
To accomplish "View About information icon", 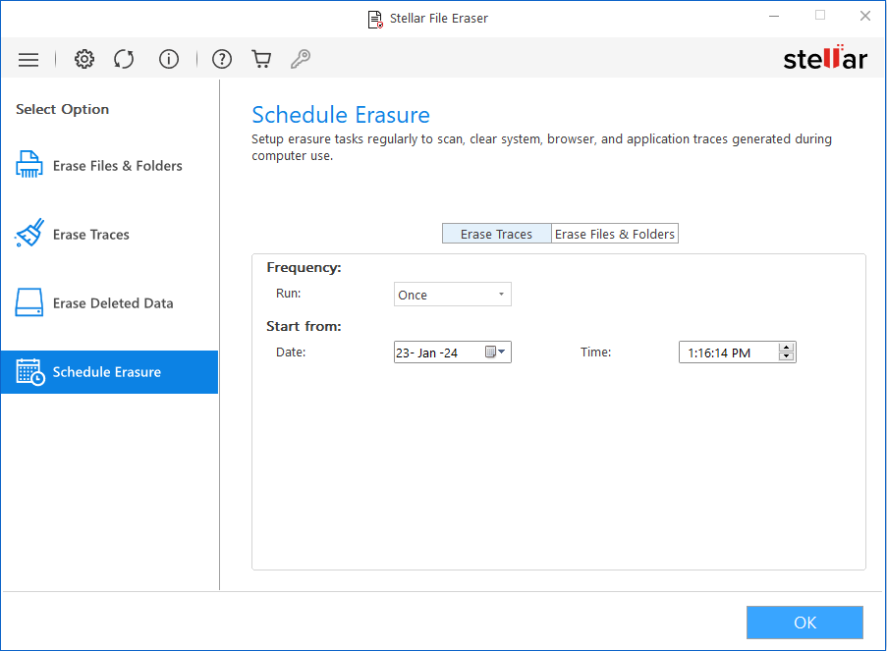I will tap(168, 59).
